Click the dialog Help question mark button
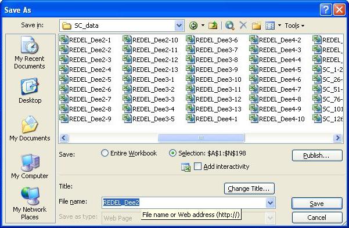 click(x=326, y=10)
